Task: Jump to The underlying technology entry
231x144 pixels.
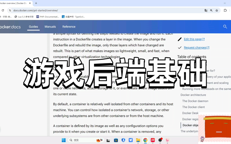Action: 189,131
